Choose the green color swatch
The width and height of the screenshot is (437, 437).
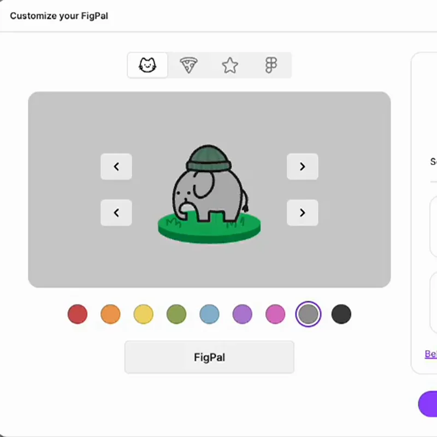176,314
